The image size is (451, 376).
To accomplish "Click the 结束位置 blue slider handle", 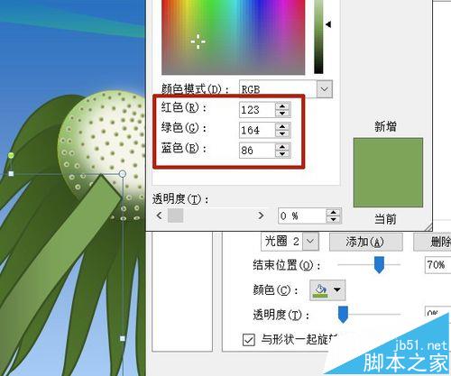I will point(379,265).
